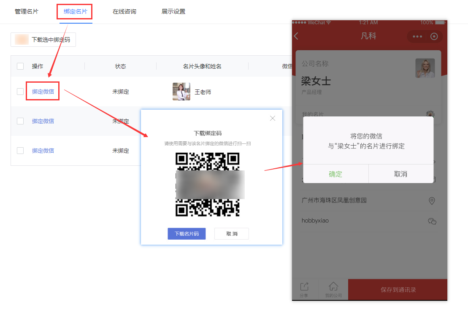
Task: Close the 下载绑定码 dialog
Action: (273, 118)
